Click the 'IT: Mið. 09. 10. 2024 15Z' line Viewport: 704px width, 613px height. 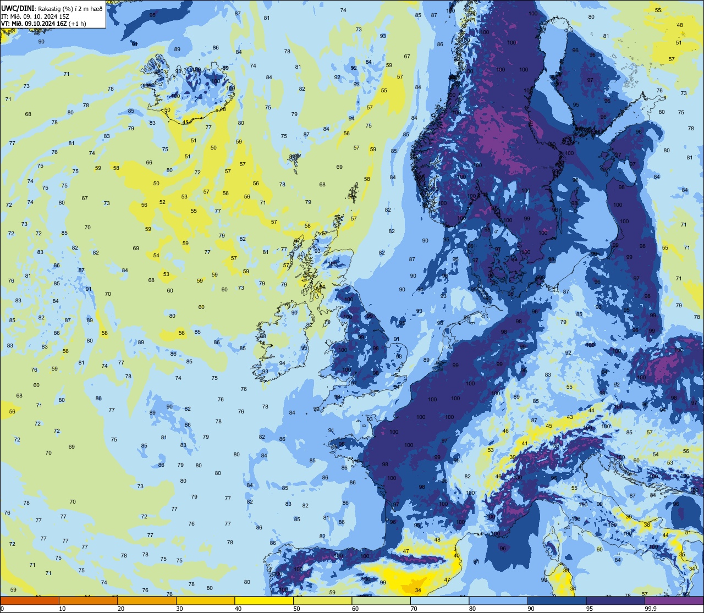(x=35, y=16)
